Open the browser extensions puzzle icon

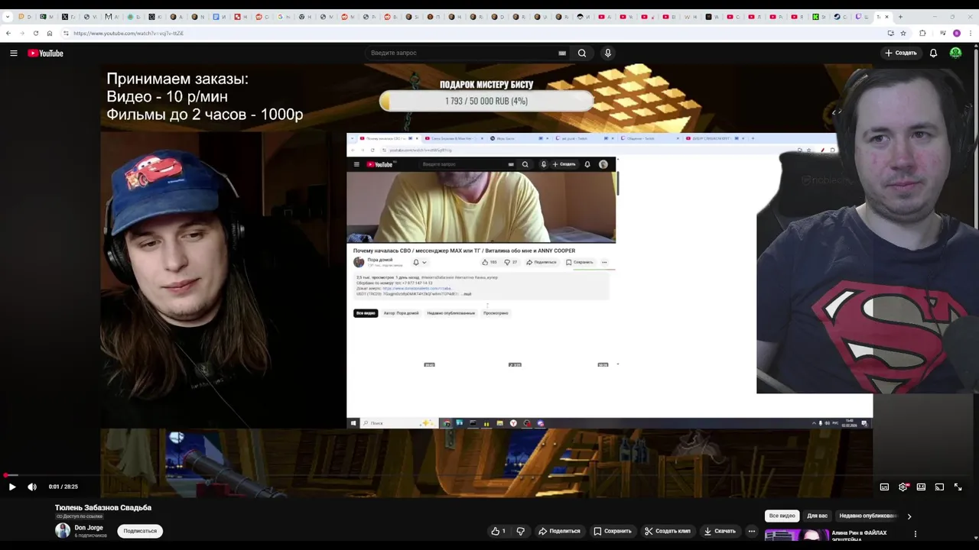coord(922,33)
